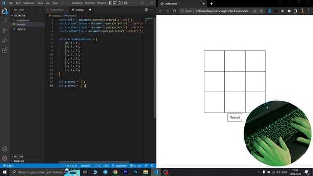Open Explorer Views and More Actions ellipsis
Image resolution: width=313 pixels, height=176 pixels.
[40, 10]
